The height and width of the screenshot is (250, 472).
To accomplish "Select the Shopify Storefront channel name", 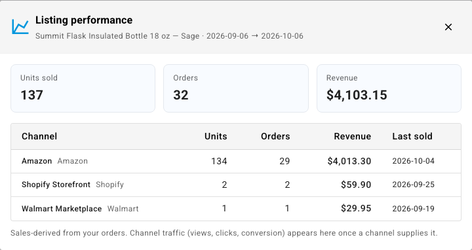I will tap(56, 185).
